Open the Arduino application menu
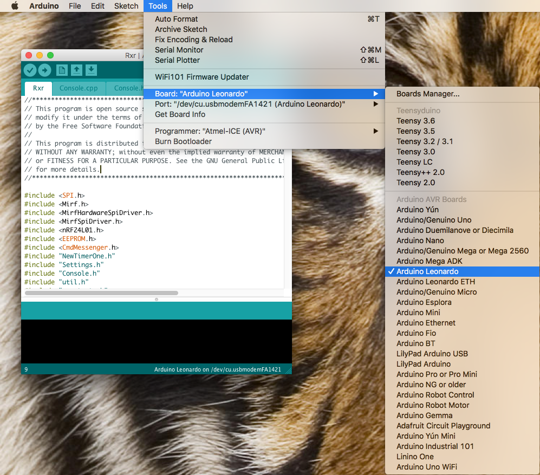The width and height of the screenshot is (540, 475). click(44, 6)
